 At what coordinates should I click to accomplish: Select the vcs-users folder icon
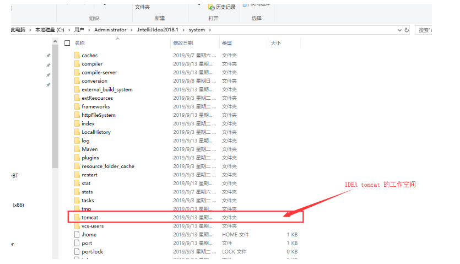[77, 226]
